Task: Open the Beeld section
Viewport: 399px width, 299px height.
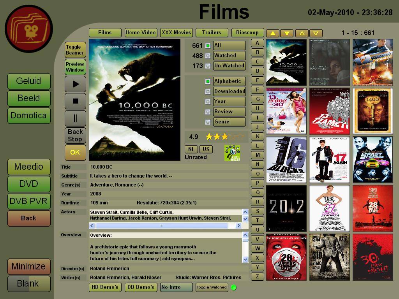Action: 29,98
